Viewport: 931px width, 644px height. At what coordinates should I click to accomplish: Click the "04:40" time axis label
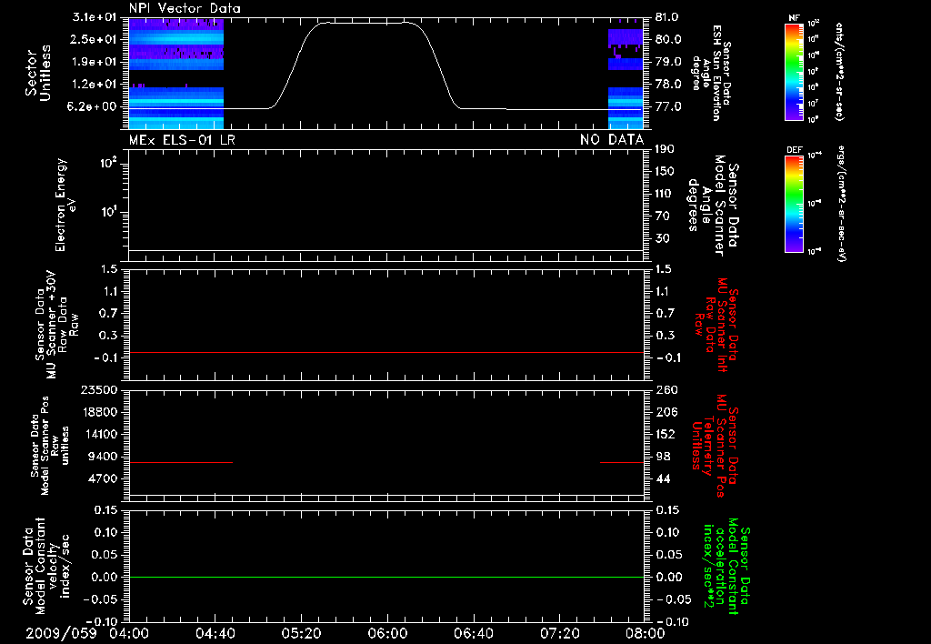[215, 633]
